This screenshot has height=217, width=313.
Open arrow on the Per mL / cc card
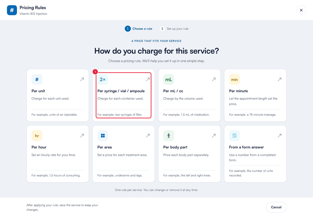click(214, 79)
